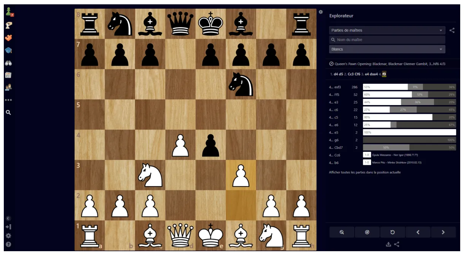Toggle the engine analysis target button
464x255 pixels.
[x=367, y=232]
